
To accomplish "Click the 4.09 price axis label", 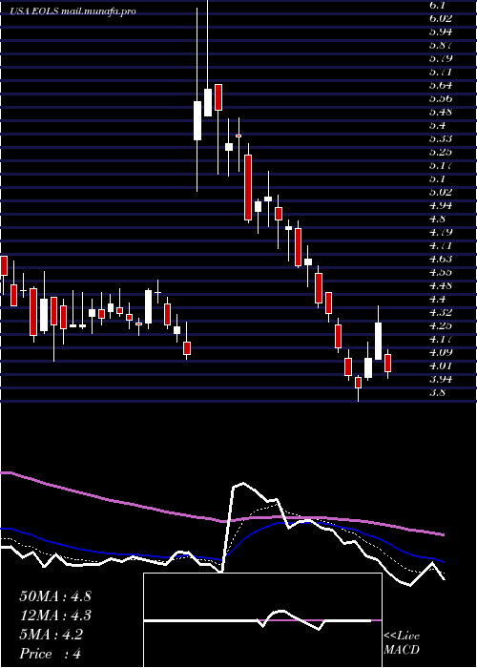I will (x=441, y=352).
